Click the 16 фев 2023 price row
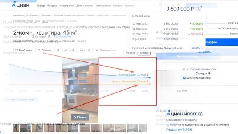This screenshot has width=238, height=134. (168, 29)
